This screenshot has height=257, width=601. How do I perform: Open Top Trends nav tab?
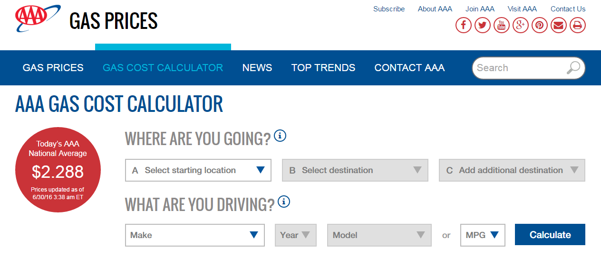point(323,68)
